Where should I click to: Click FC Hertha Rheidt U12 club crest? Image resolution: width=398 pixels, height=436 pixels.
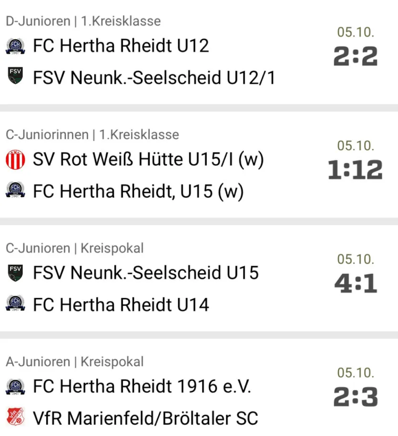[15, 46]
